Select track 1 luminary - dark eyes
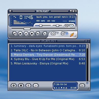 click(48, 46)
